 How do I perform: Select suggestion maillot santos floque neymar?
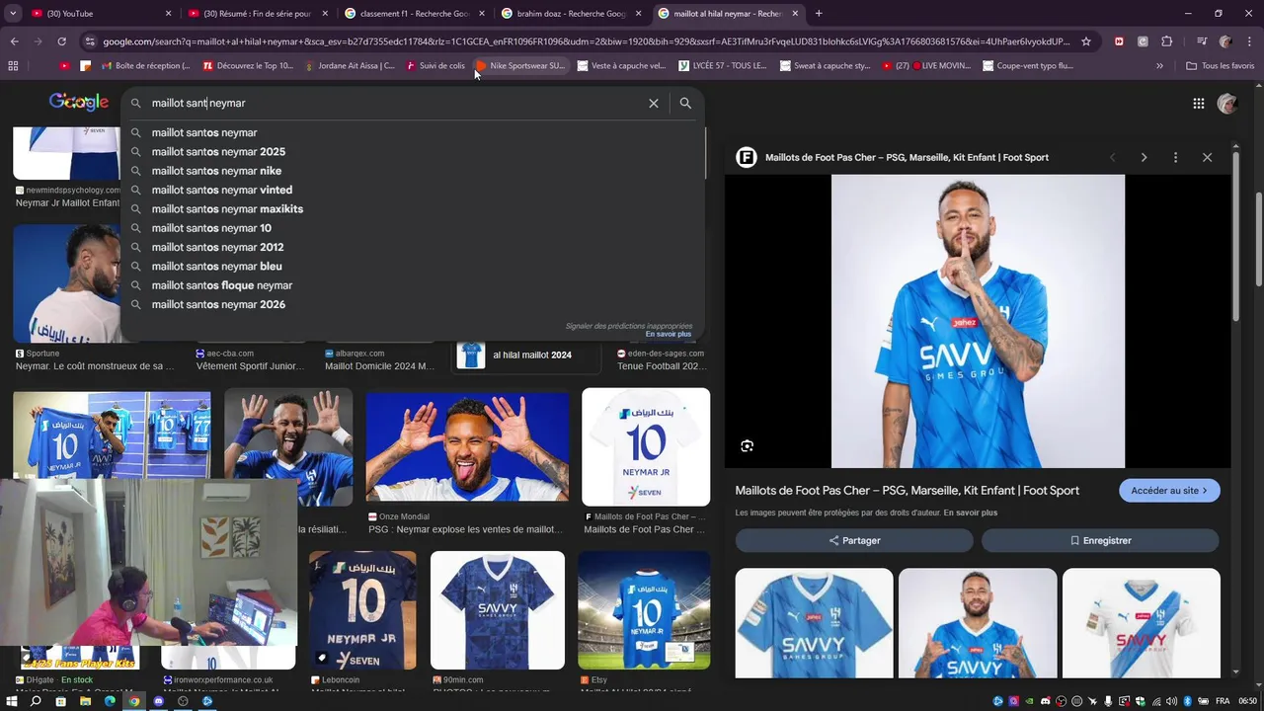click(413, 285)
